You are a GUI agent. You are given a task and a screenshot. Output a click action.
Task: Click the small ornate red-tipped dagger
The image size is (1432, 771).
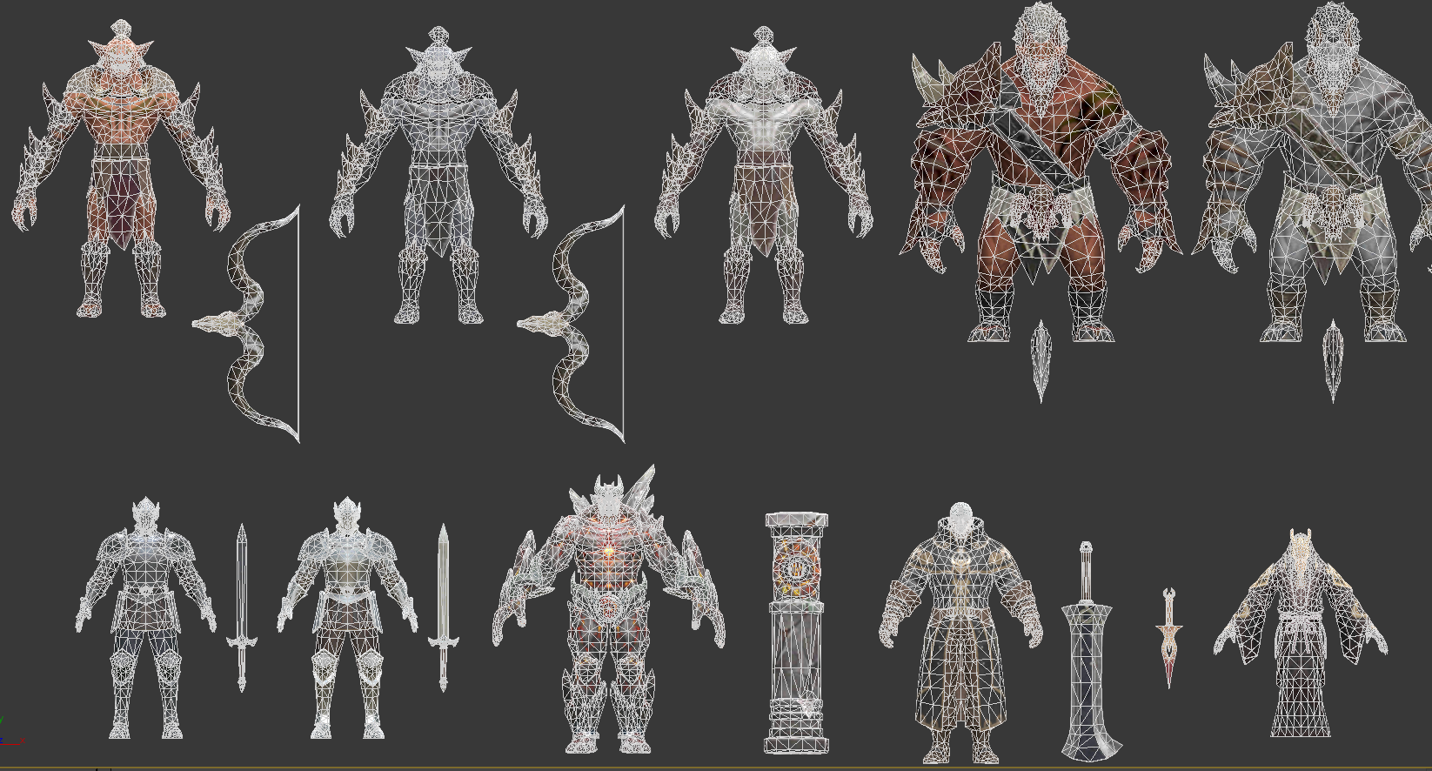point(1169,638)
